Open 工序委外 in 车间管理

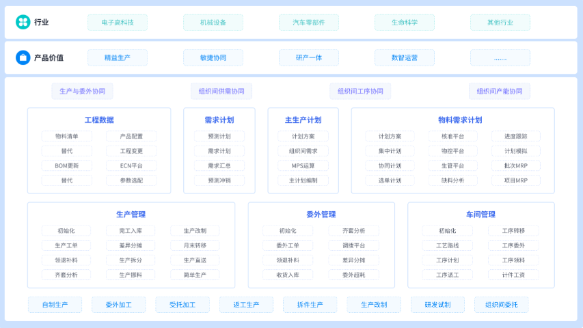pos(513,245)
